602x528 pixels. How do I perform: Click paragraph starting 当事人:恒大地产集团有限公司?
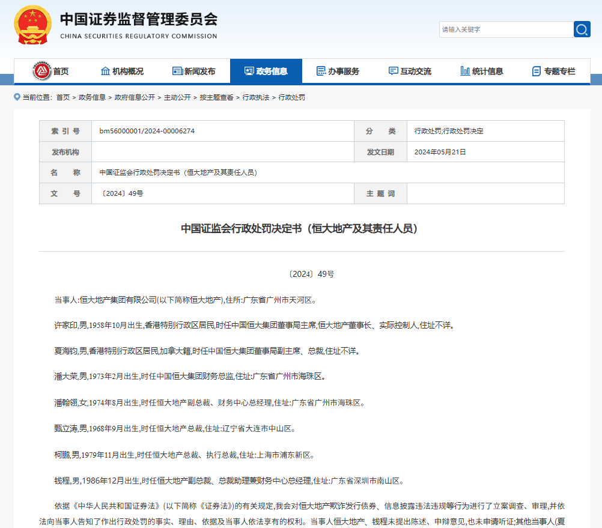point(186,300)
